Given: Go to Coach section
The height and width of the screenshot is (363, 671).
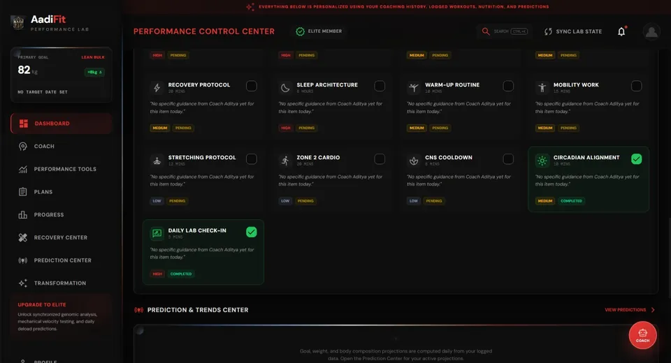Looking at the screenshot, I should pyautogui.click(x=62, y=146).
